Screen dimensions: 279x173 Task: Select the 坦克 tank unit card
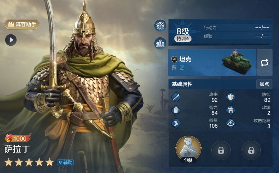pos(212,63)
